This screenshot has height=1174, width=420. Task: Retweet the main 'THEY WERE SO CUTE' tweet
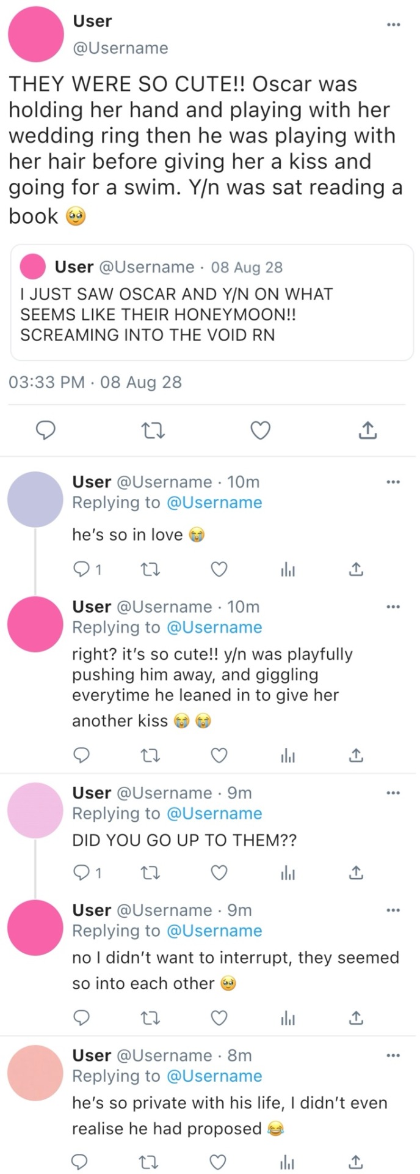(x=153, y=431)
